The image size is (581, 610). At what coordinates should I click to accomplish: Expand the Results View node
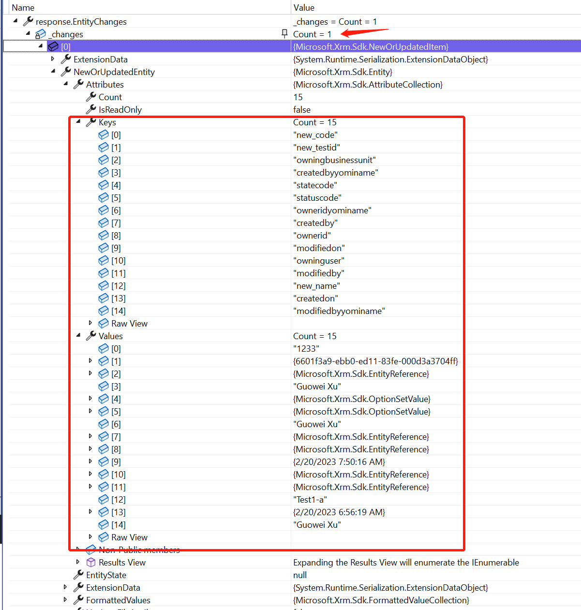pos(78,562)
